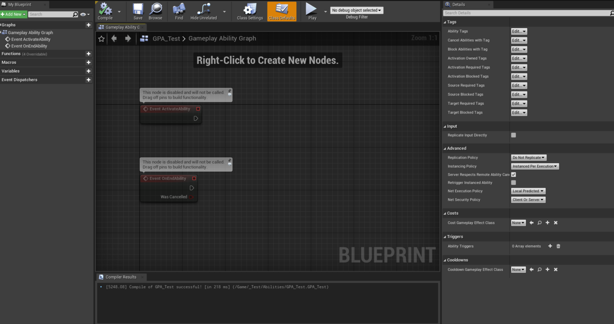Click GPA_Test breadcrumb link
614x324 pixels.
coord(166,38)
